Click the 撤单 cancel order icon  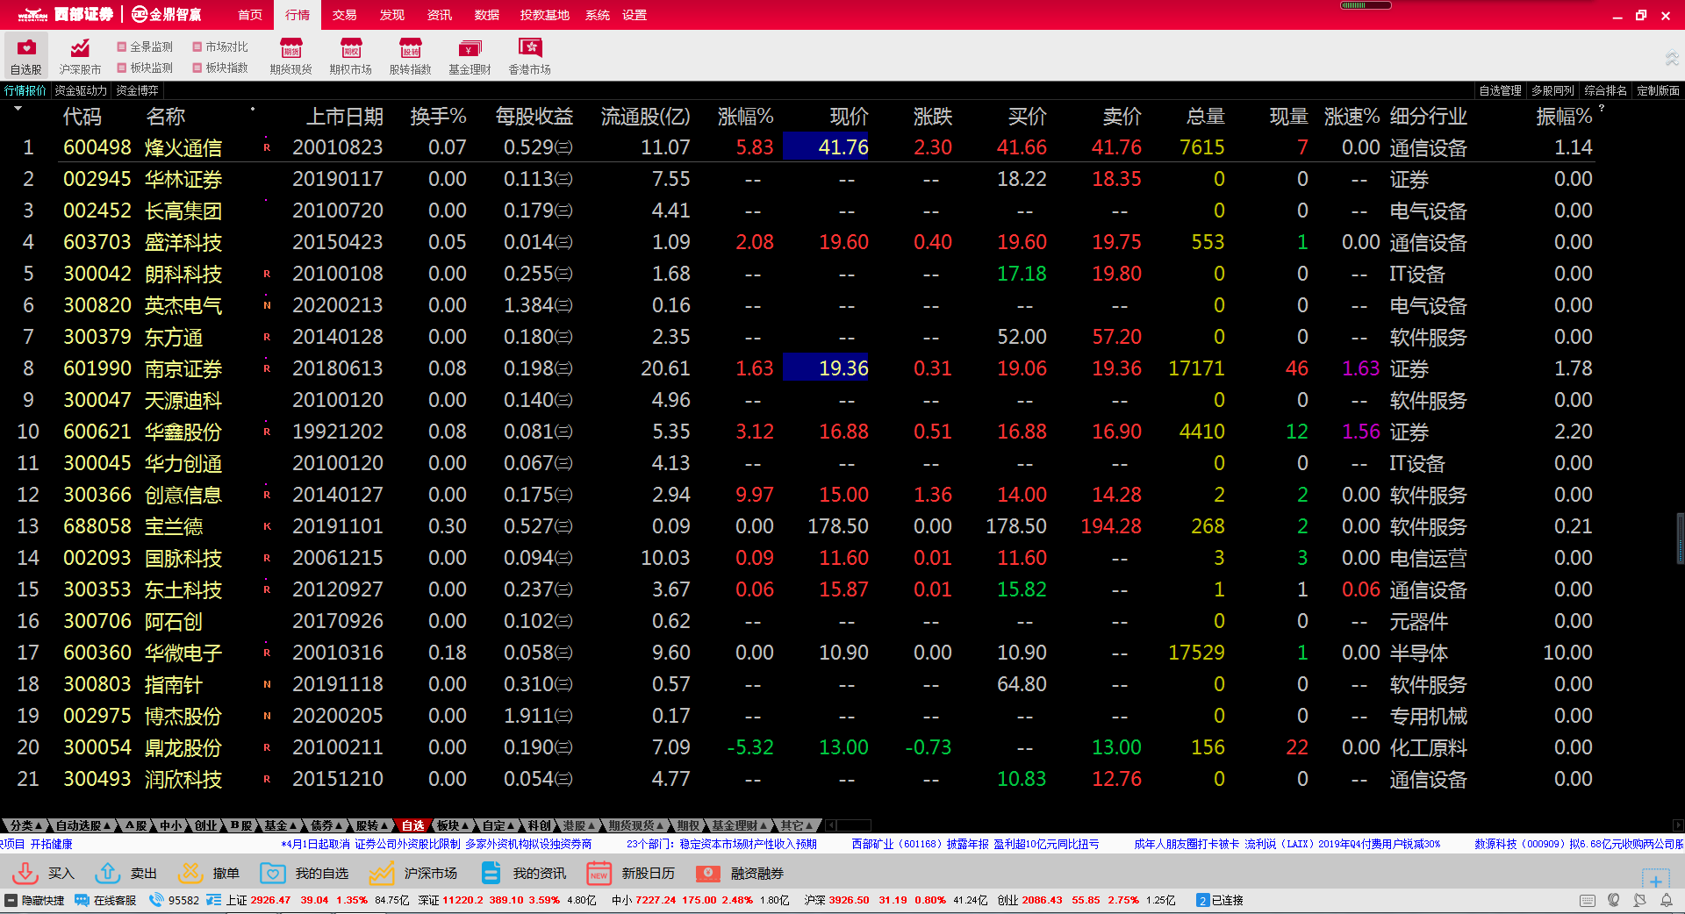pos(190,873)
